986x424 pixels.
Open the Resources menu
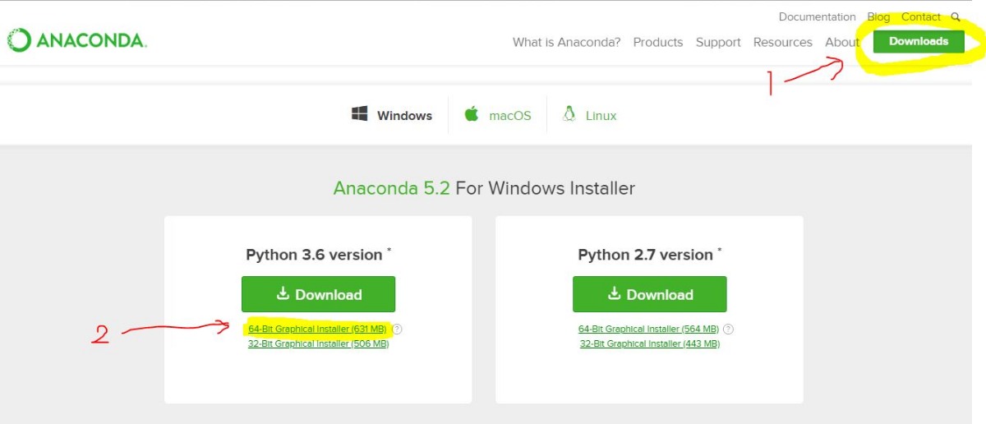782,43
